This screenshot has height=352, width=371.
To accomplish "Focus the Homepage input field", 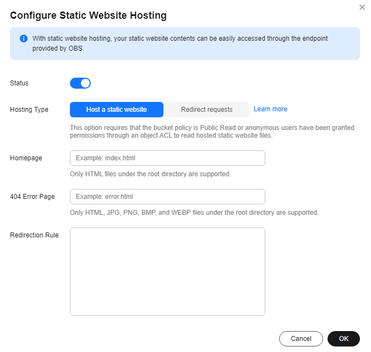I will (167, 158).
